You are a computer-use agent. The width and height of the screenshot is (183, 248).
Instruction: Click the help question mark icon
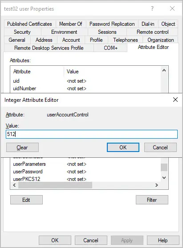(x=152, y=8)
